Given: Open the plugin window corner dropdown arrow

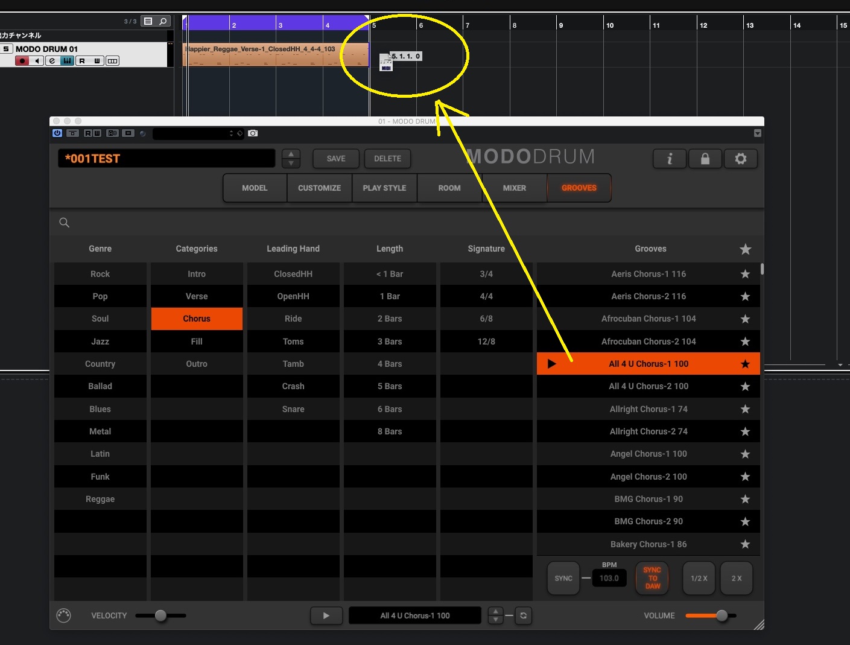Looking at the screenshot, I should (758, 133).
